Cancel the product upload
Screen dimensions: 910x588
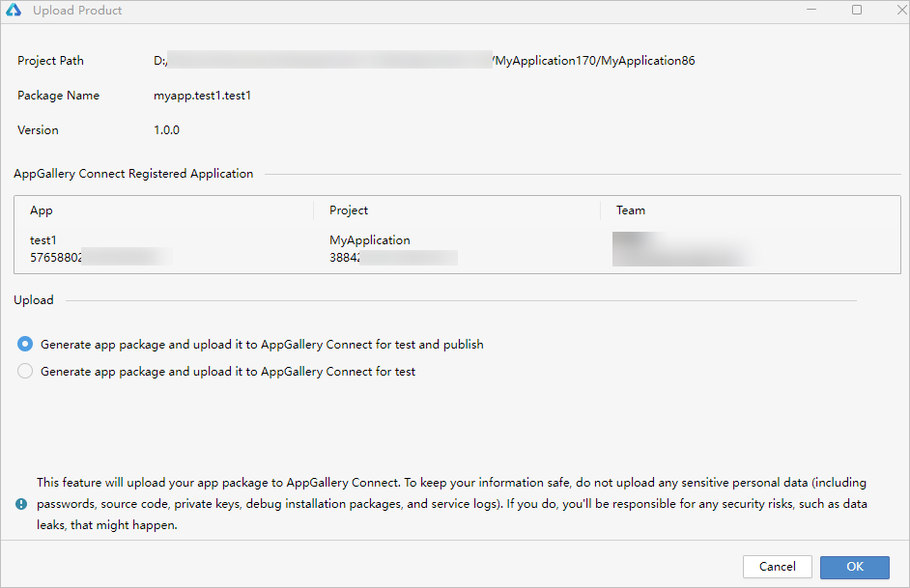[777, 567]
